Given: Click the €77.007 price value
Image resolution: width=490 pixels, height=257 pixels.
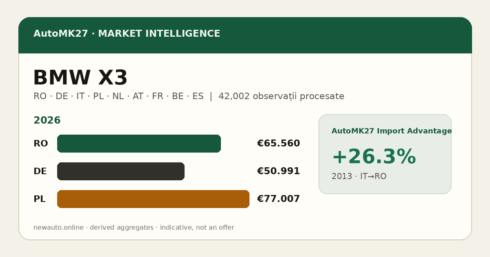Looking at the screenshot, I should coord(278,199).
